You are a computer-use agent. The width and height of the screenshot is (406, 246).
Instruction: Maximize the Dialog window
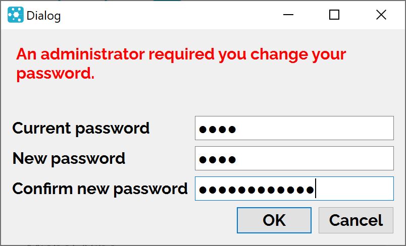334,15
